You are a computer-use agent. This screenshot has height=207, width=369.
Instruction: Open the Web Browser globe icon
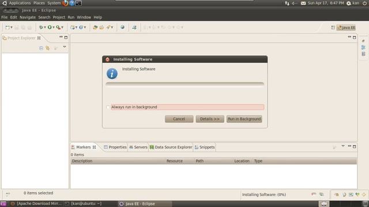122,27
